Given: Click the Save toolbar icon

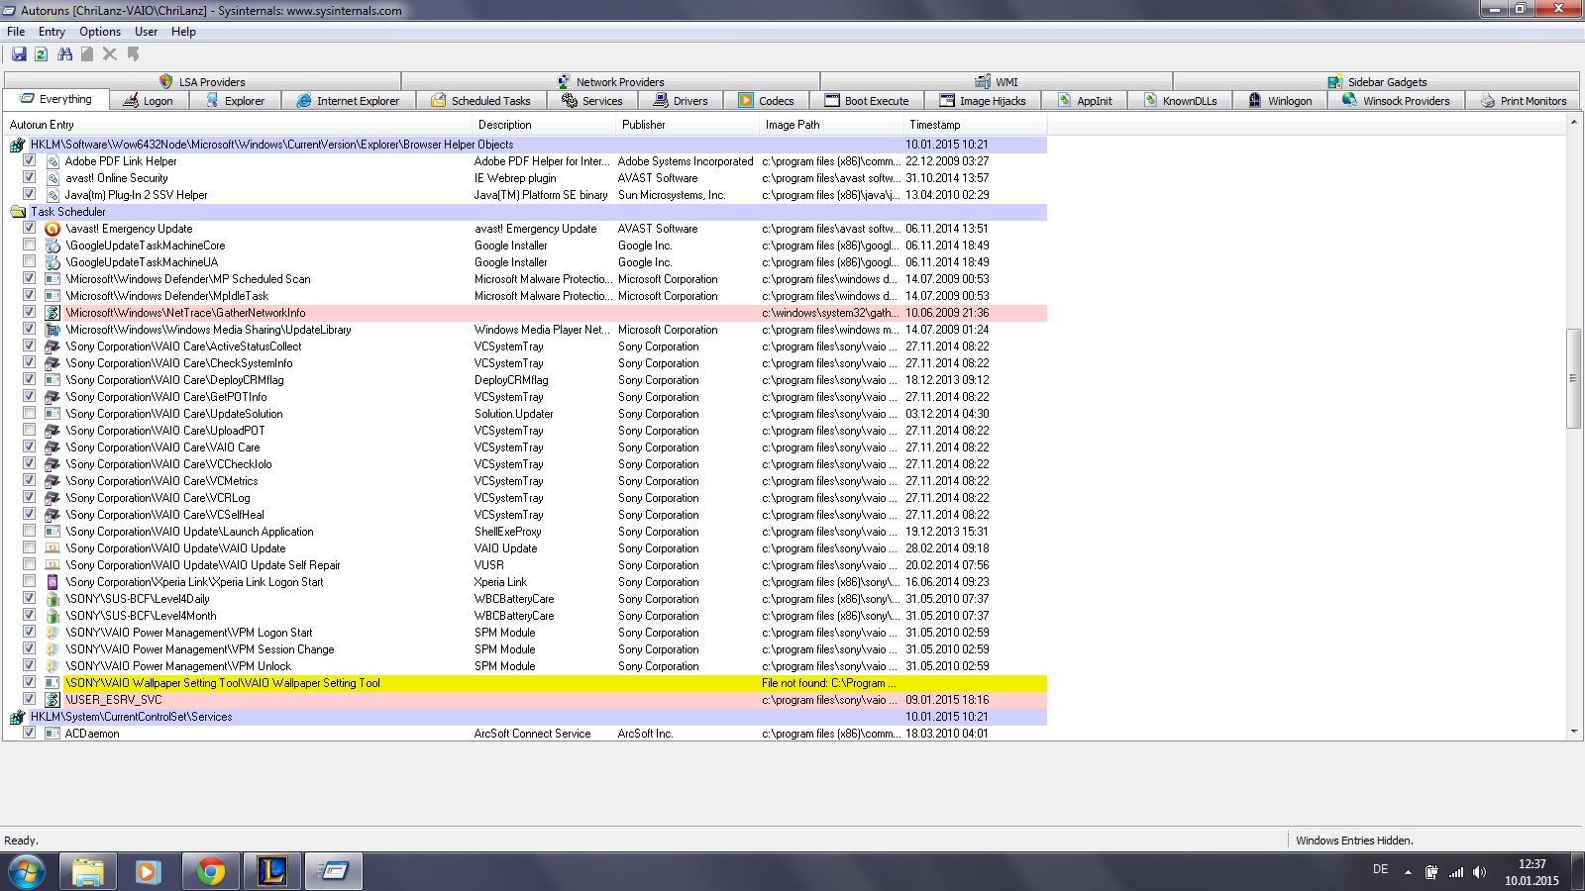Looking at the screenshot, I should tap(19, 54).
